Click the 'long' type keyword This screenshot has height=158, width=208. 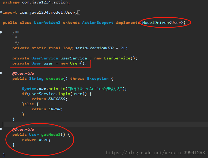68,48
